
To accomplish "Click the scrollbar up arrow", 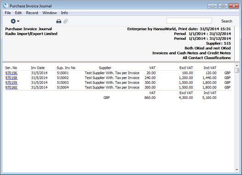I will tap(237, 66).
